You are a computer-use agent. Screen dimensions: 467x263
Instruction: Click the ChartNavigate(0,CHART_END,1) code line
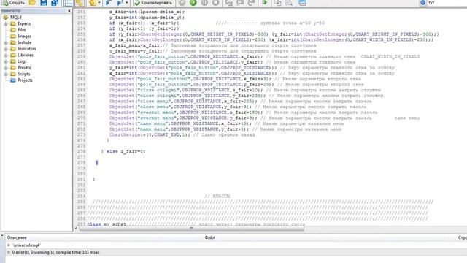(150, 134)
